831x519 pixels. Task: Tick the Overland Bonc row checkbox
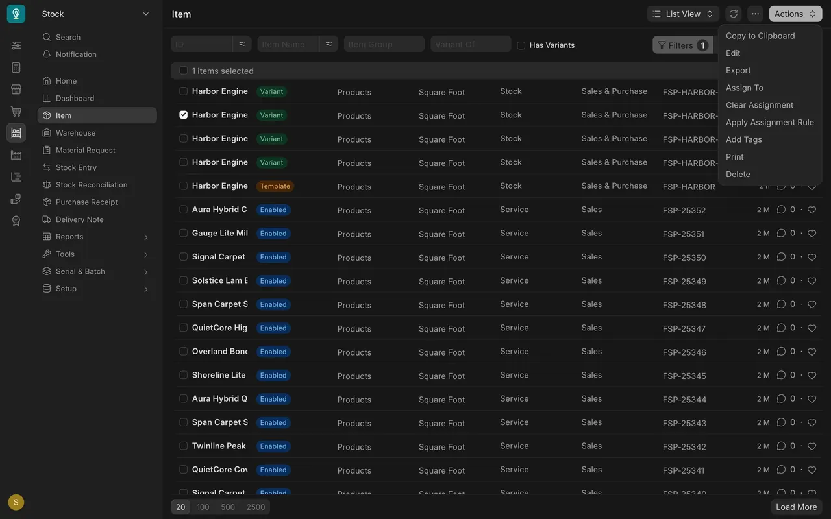pyautogui.click(x=183, y=351)
